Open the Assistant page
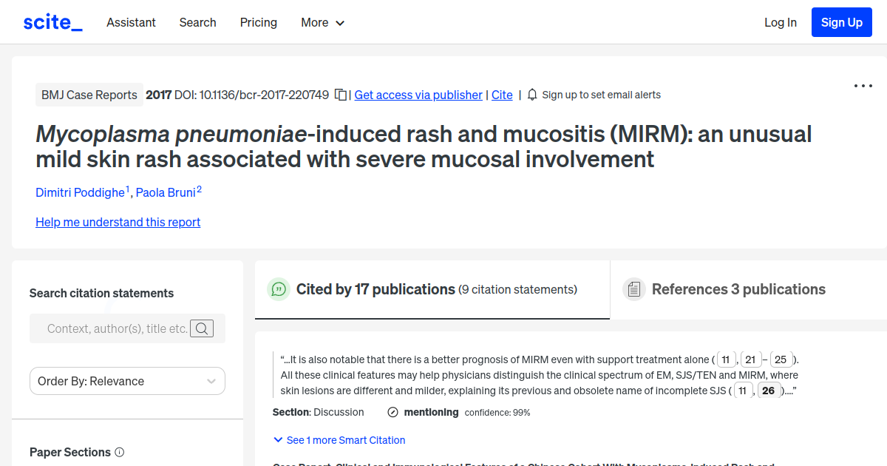 [x=131, y=22]
